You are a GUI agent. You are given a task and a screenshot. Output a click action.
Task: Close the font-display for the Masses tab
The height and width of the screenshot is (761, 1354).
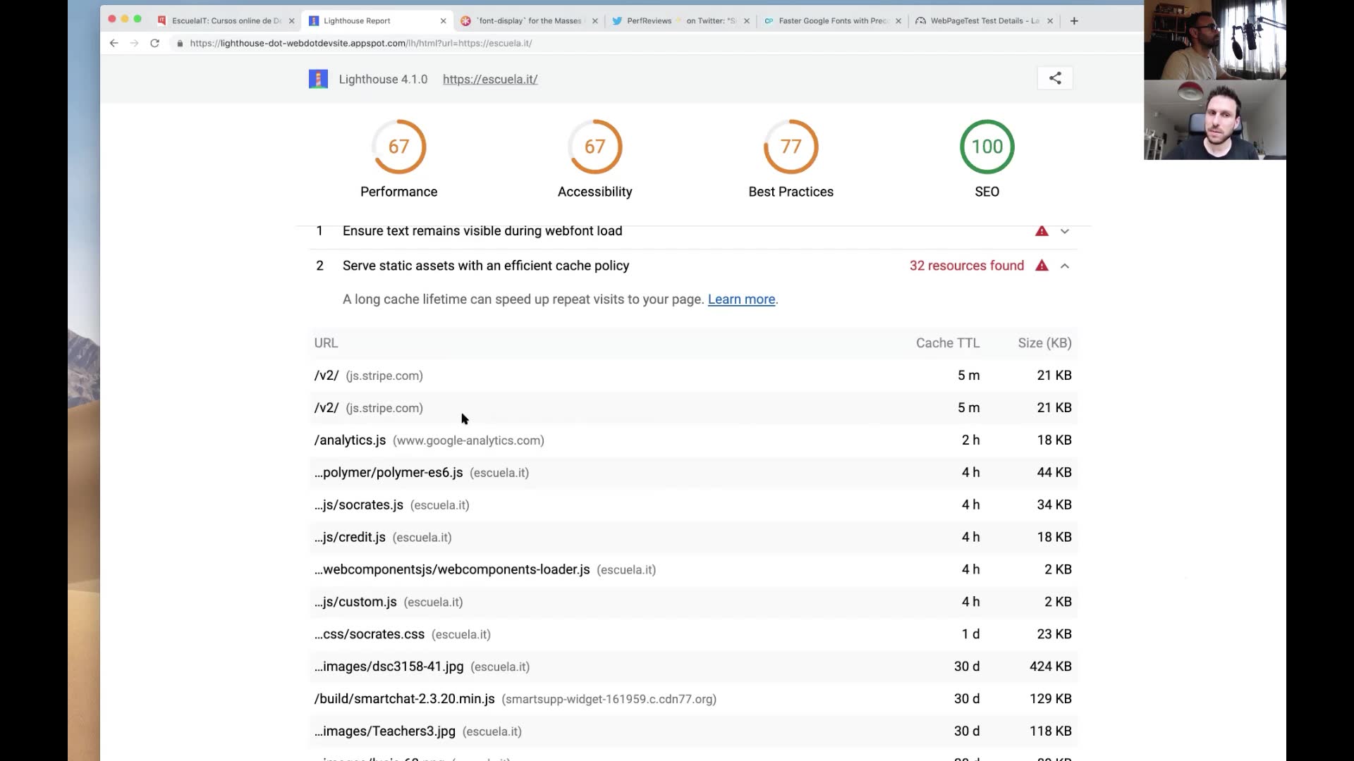click(594, 21)
